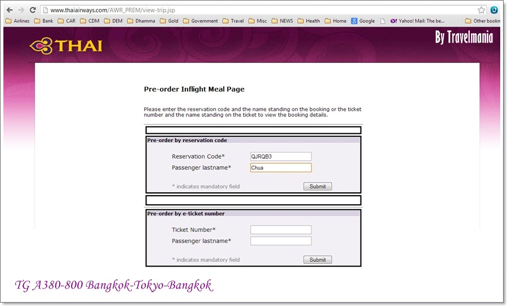507x306 pixels.
Task: Reload the page with the refresh icon
Action: (x=33, y=10)
